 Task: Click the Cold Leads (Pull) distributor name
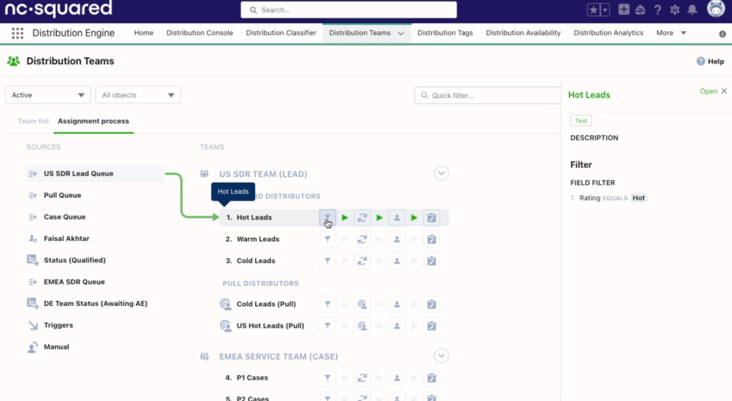coord(266,304)
